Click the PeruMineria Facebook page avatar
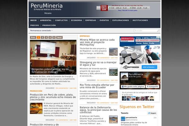This screenshot has height=126, width=189. click(x=124, y=76)
